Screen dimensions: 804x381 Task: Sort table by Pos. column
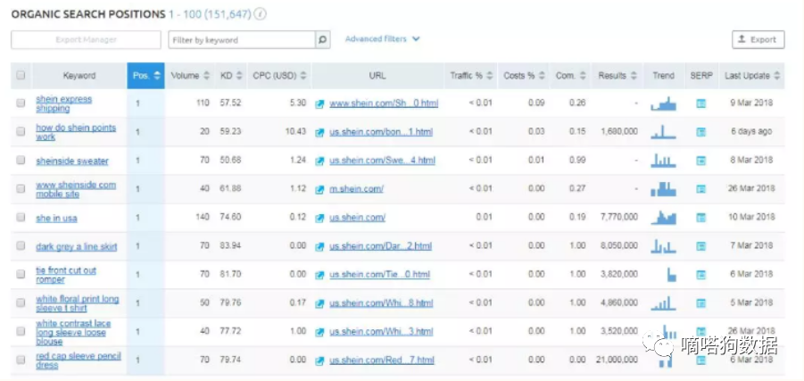point(146,76)
